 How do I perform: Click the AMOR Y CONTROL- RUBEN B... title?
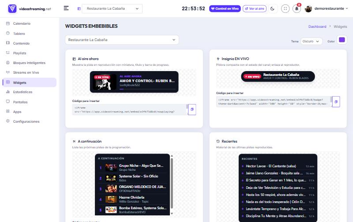click(x=147, y=81)
